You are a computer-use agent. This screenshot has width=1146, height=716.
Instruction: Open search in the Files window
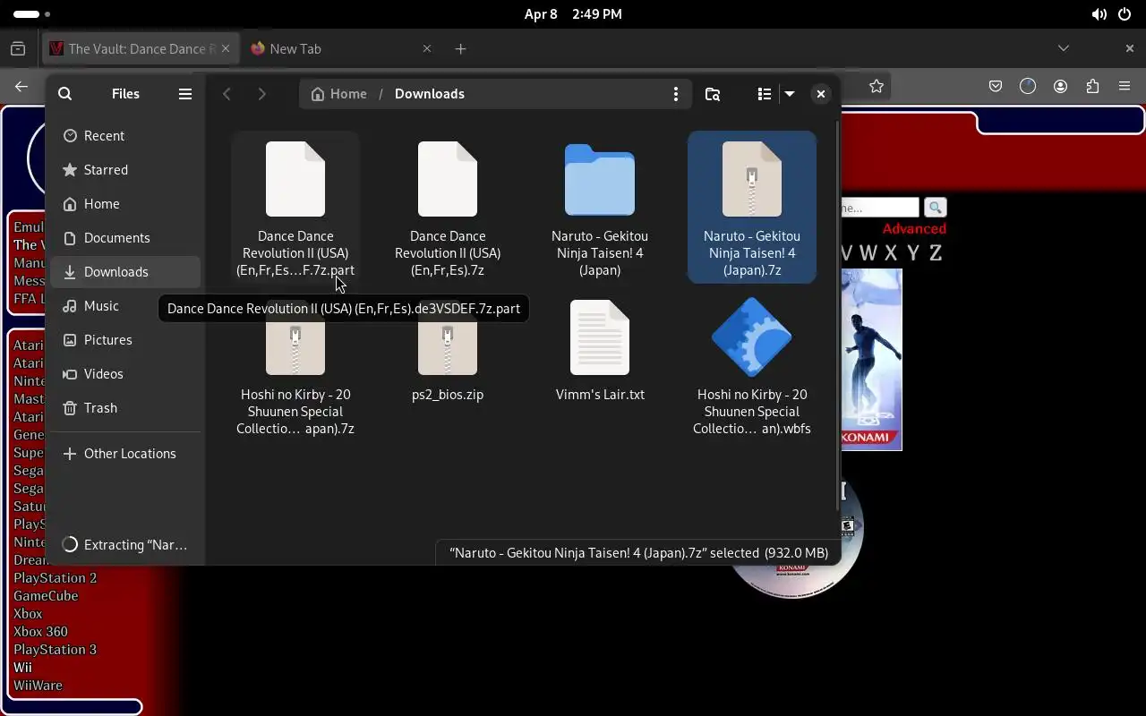pyautogui.click(x=64, y=94)
